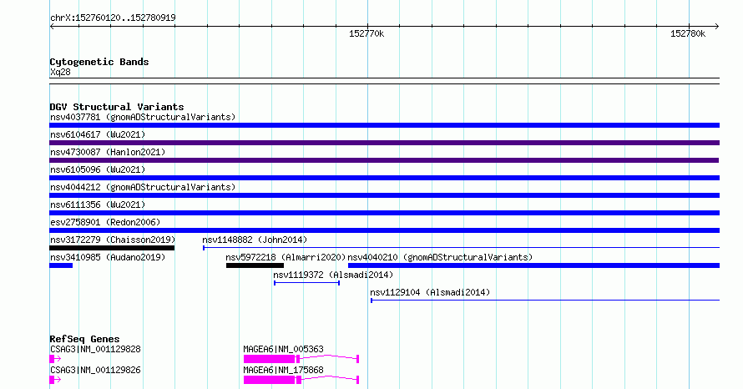Screen dimensions: 743x389
Task: Click the blue bar under nsv4044212
Action: pos(384,195)
